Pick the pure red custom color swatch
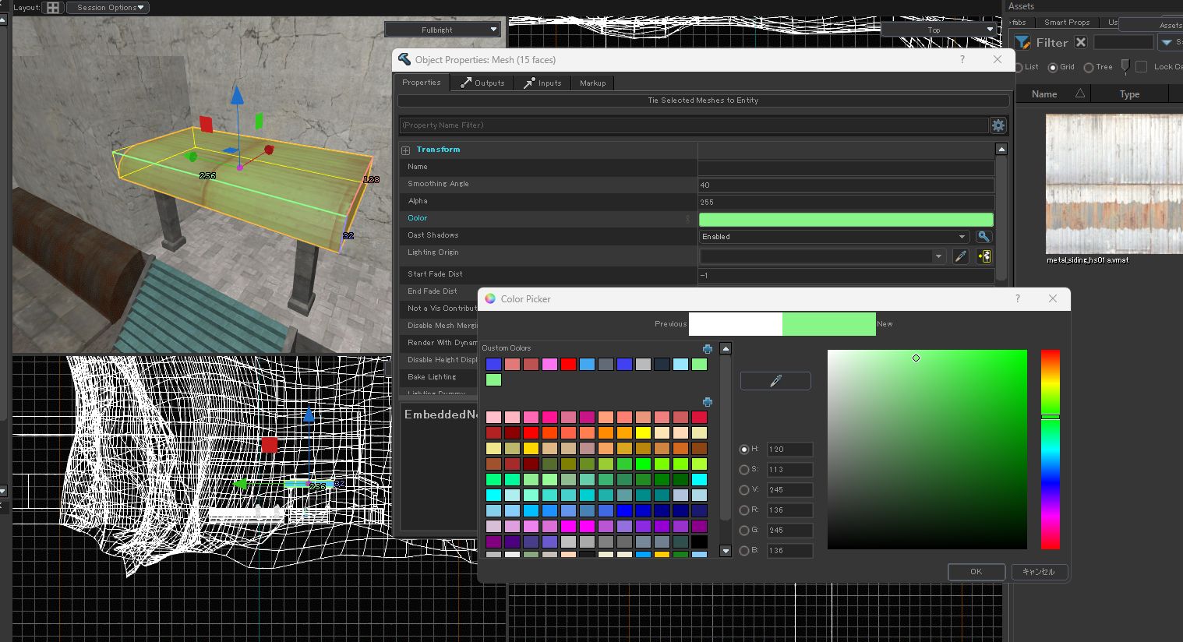 pyautogui.click(x=568, y=365)
